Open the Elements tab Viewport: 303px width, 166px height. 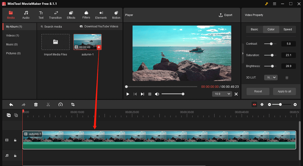point(101,15)
